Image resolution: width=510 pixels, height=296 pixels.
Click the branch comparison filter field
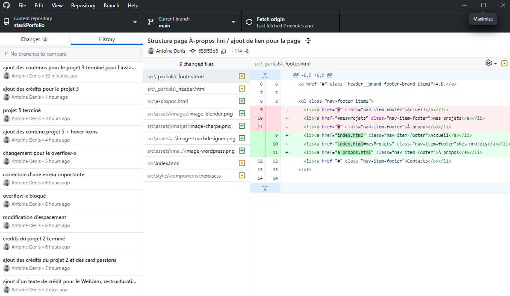click(71, 54)
